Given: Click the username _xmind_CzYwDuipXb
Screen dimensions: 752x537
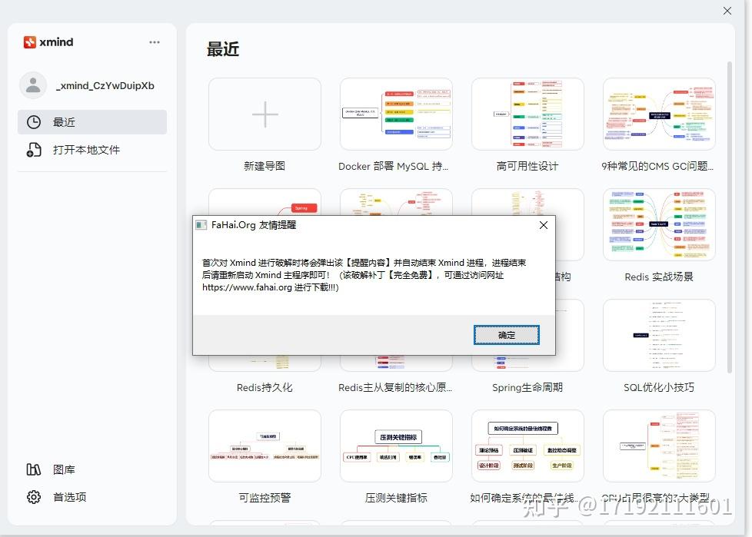Looking at the screenshot, I should pyautogui.click(x=105, y=86).
